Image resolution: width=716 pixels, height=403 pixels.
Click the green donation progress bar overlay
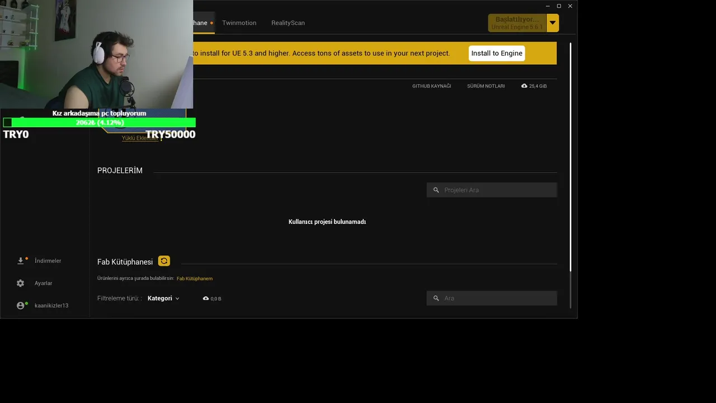pyautogui.click(x=100, y=123)
